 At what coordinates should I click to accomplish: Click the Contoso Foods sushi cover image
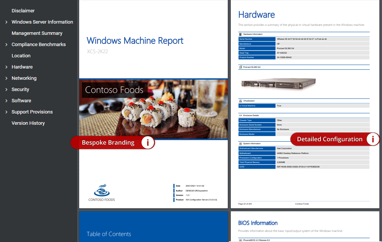click(153, 109)
